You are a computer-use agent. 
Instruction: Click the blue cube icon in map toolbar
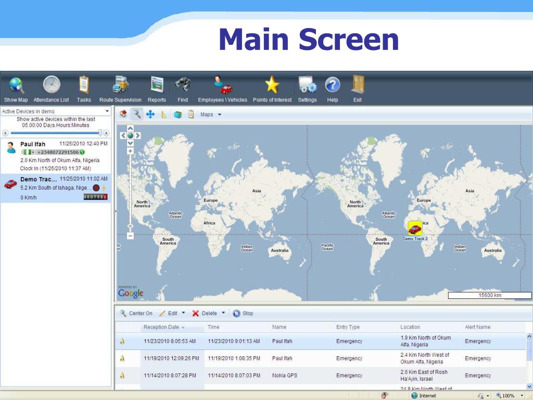coord(177,115)
